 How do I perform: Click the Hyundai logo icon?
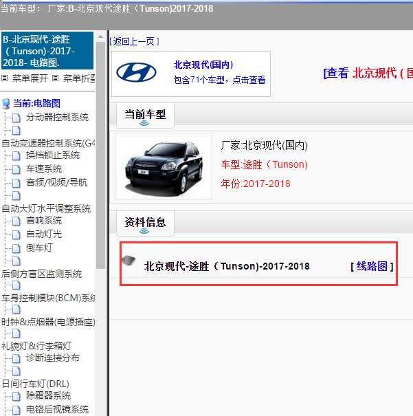136,72
